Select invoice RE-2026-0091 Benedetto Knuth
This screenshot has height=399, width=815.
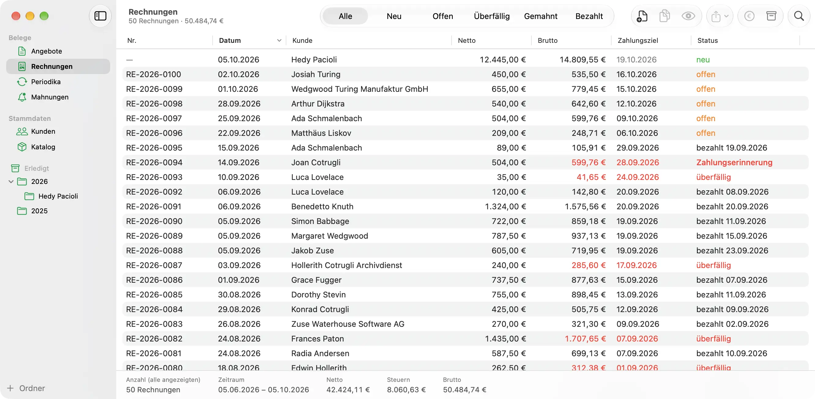click(465, 206)
